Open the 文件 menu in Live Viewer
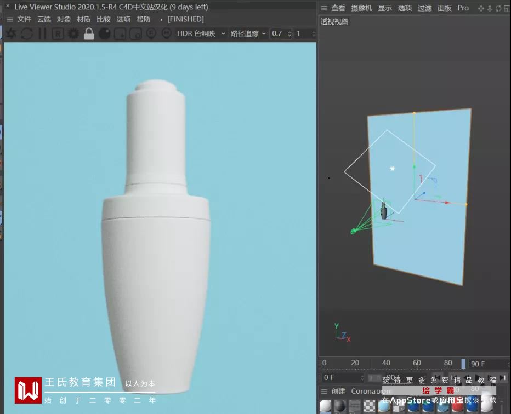 24,19
